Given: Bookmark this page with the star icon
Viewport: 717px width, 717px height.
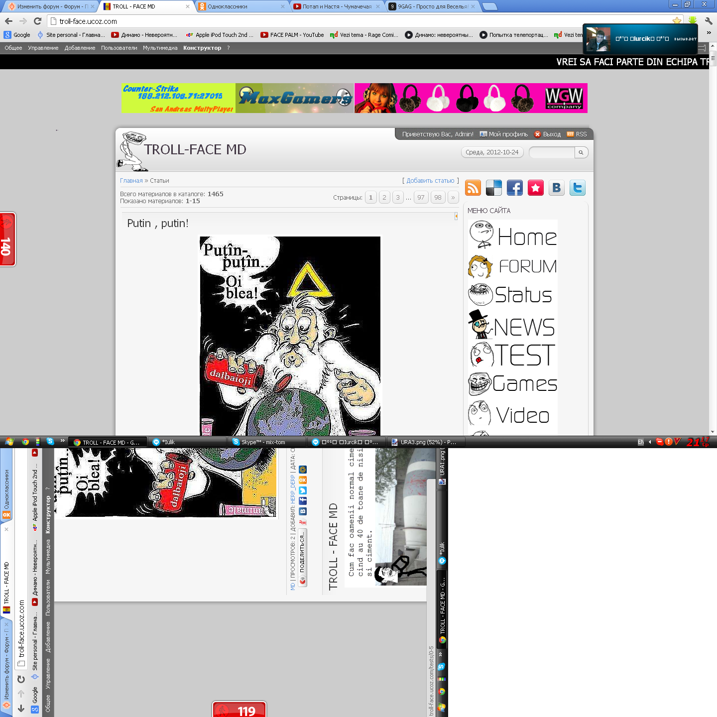Looking at the screenshot, I should coord(677,21).
